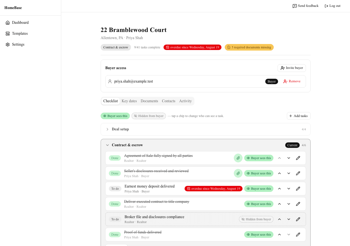Edit the Agreement of Sale task
The height and width of the screenshot is (246, 350).
point(298,158)
